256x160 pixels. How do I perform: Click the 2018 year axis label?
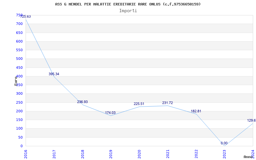click(83, 154)
